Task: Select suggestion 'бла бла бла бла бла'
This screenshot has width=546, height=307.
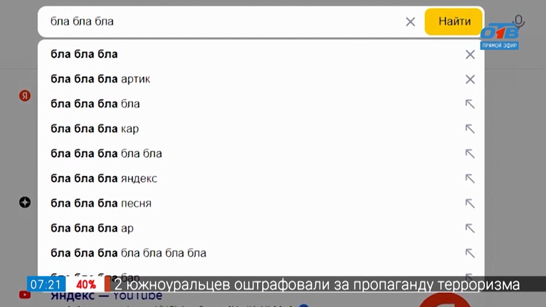Action: click(260, 153)
